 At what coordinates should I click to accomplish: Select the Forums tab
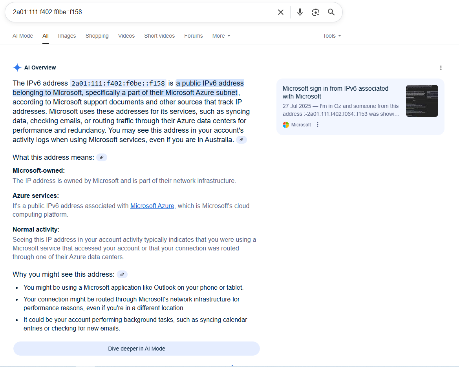coord(194,36)
